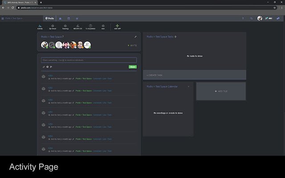
Task: Open a new browser tab with plus
Action: click(x=41, y=3)
